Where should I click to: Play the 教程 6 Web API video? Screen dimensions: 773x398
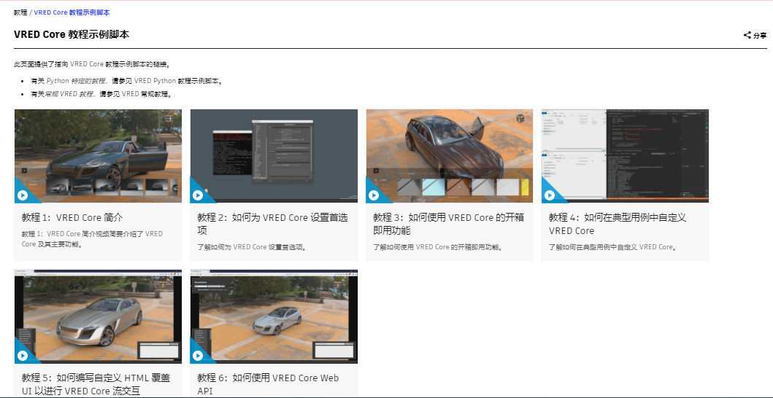(x=198, y=356)
